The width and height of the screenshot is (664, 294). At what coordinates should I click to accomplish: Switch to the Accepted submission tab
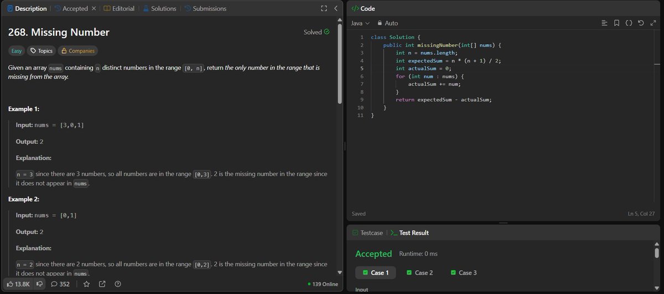coord(71,8)
